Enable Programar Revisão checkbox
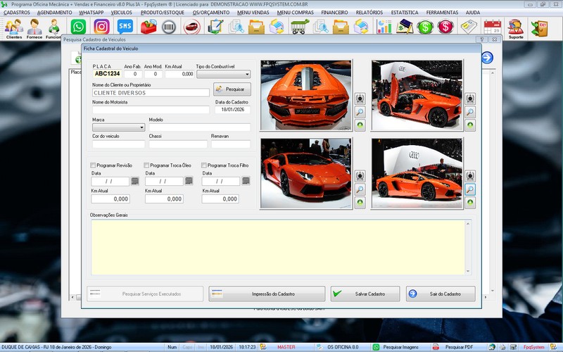Screen dimensions: 563x352 [x=94, y=165]
